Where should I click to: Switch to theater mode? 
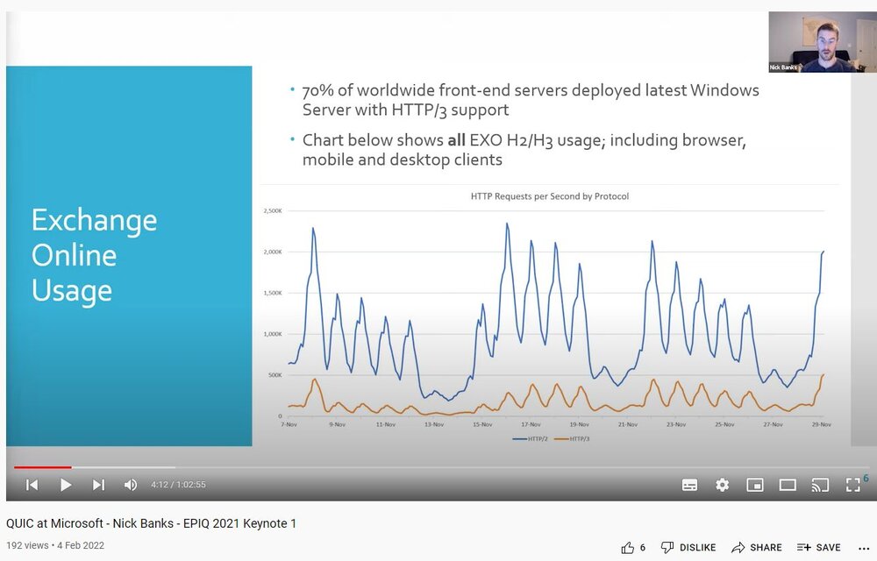coord(788,485)
